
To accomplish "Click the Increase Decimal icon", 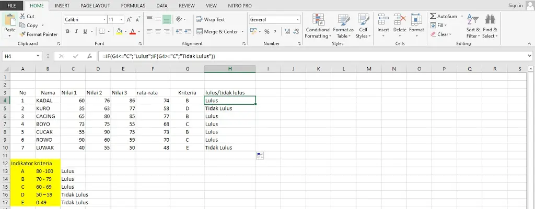I will [x=287, y=31].
